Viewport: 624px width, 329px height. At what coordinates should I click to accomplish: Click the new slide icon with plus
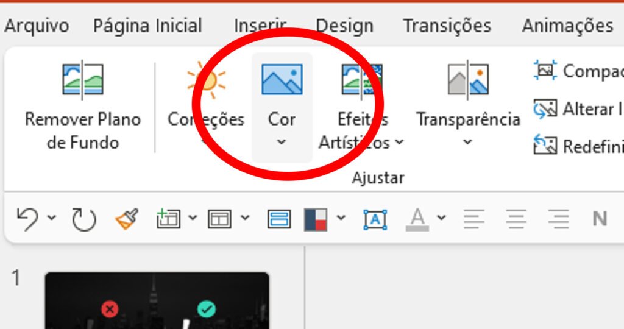tap(168, 219)
